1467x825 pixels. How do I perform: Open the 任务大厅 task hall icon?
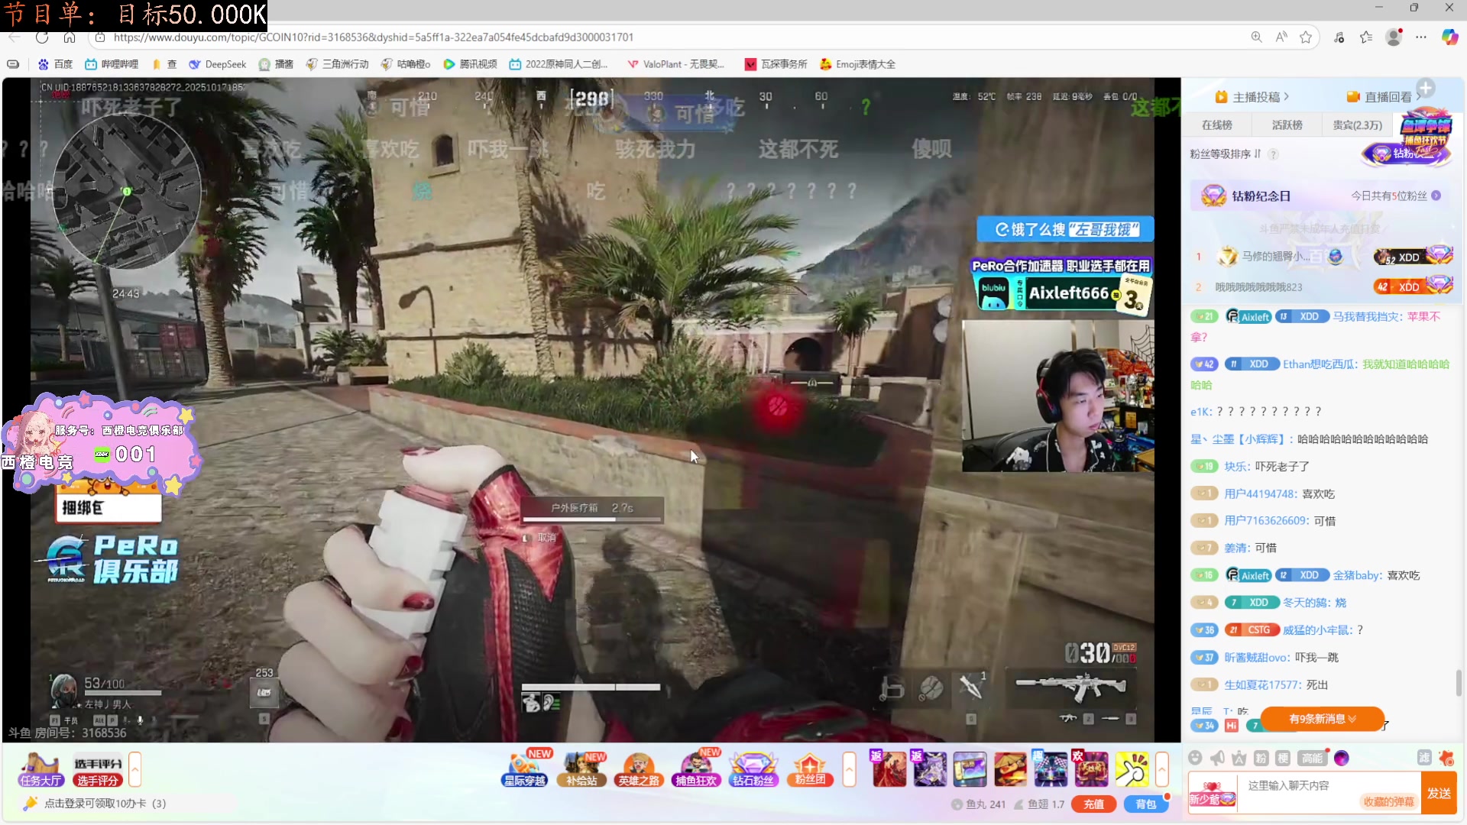40,769
